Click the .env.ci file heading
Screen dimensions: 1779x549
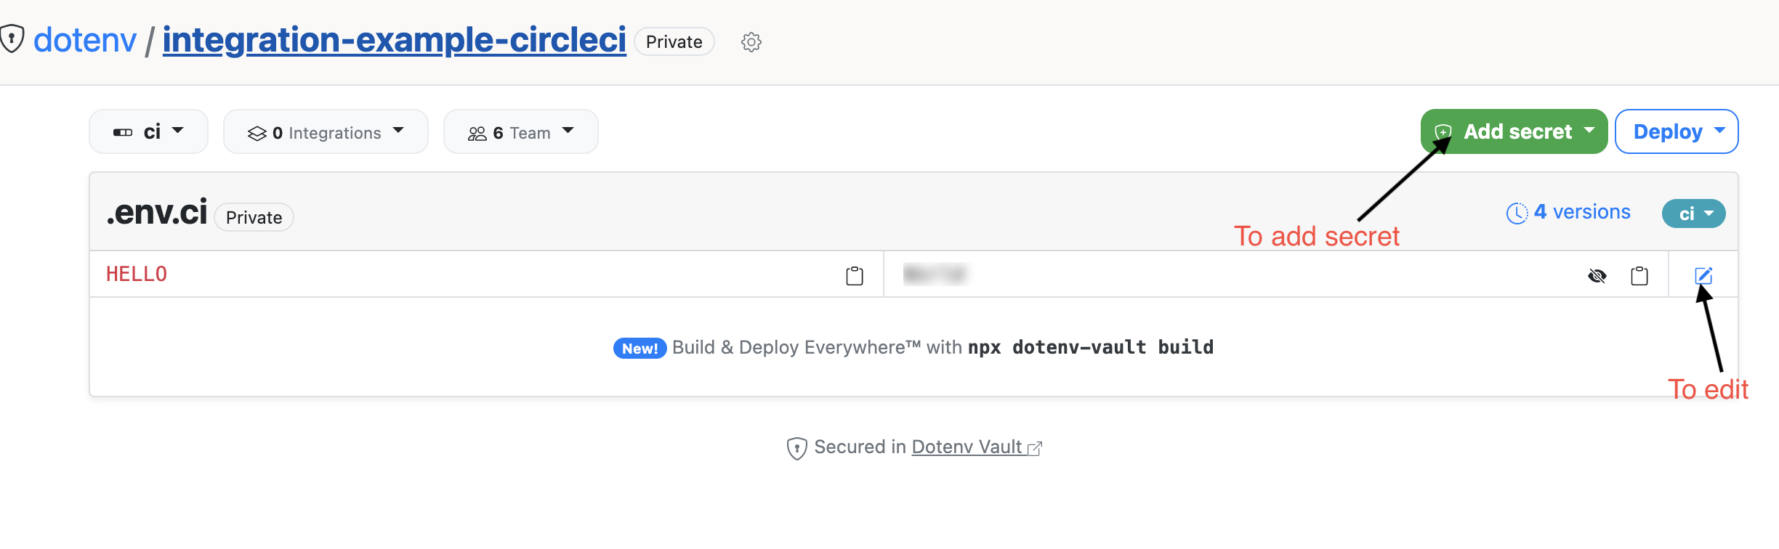157,213
